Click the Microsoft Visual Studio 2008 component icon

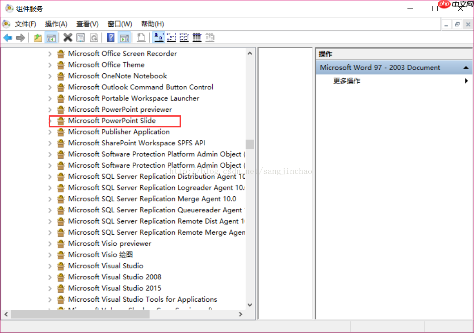click(x=61, y=277)
